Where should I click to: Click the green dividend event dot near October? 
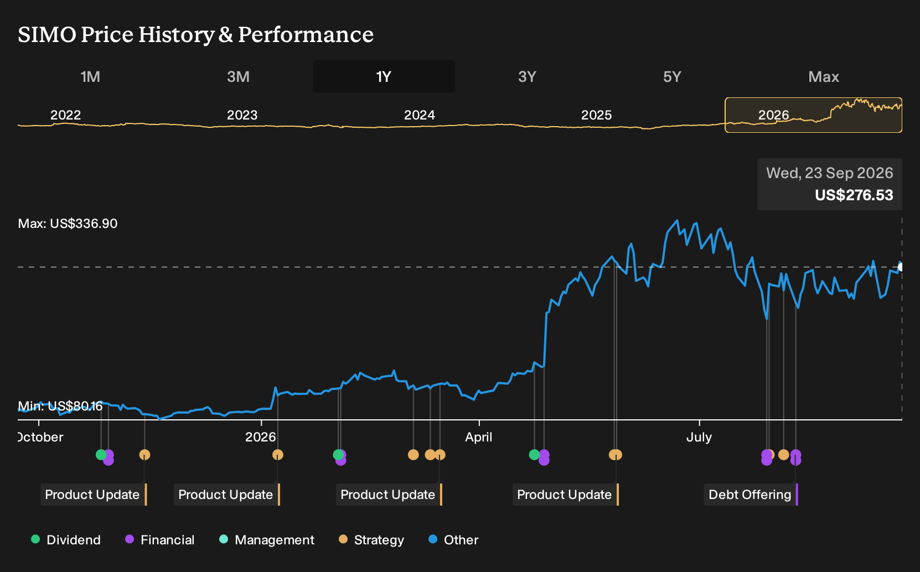(101, 455)
